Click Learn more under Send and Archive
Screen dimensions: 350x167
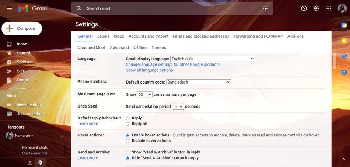(x=88, y=158)
